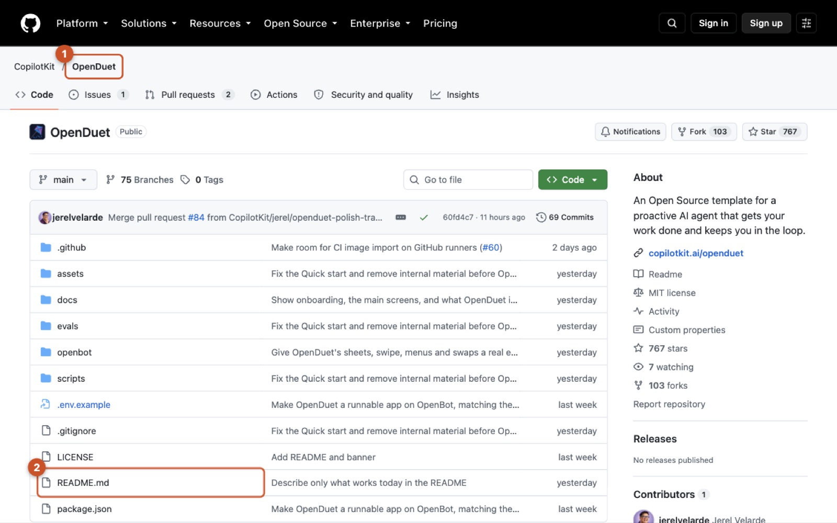Show commit details via the ellipsis icon
Viewport: 837px width, 523px height.
401,217
